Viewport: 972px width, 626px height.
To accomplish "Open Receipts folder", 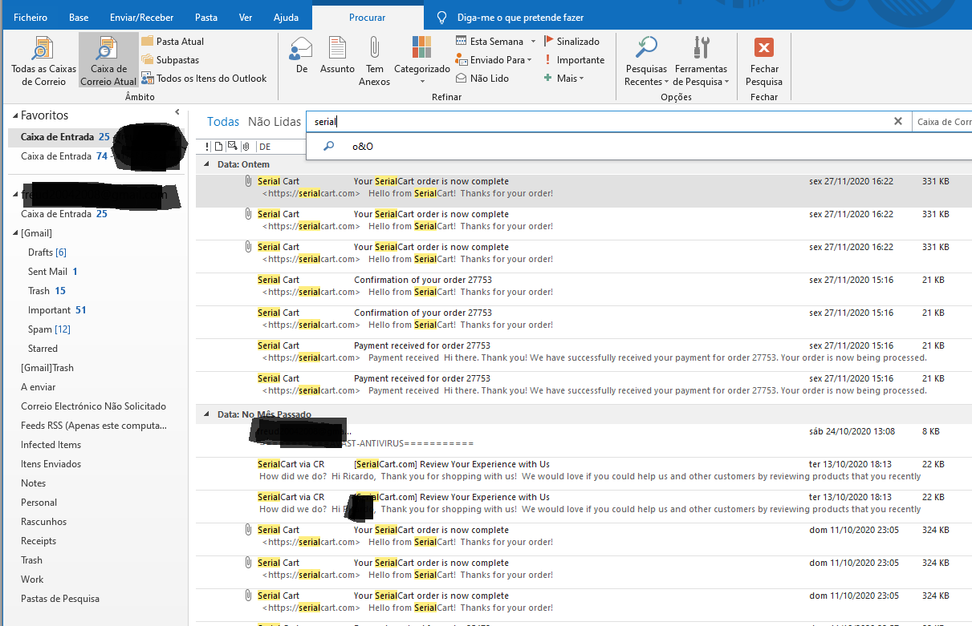I will click(x=39, y=541).
